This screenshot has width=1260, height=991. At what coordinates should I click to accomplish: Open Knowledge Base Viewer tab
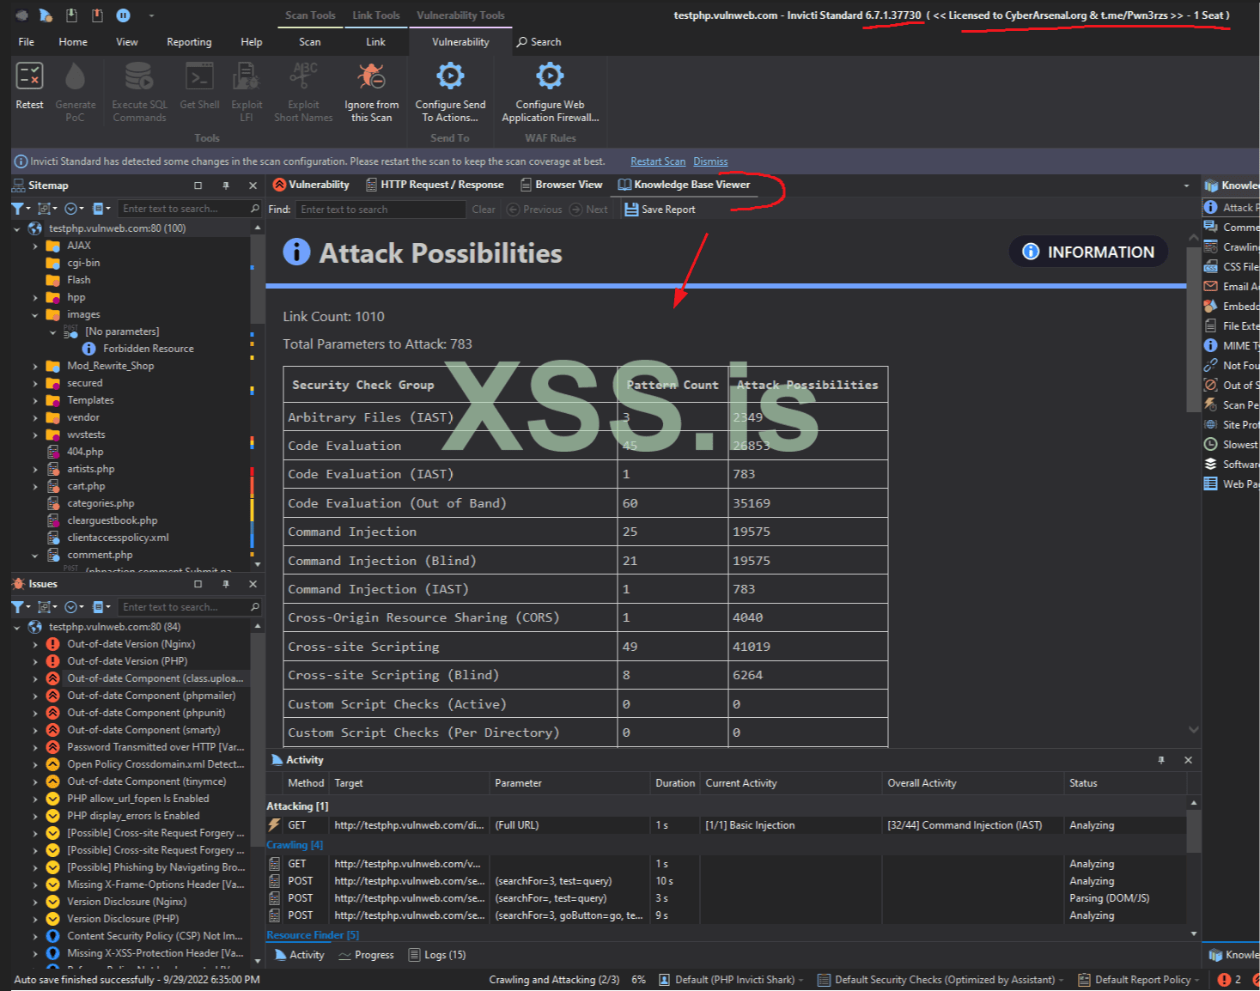(x=684, y=185)
